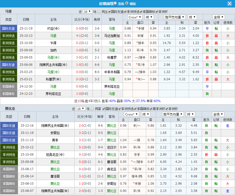Expand Zambia's Crow* bookmaker selector
The width and height of the screenshot is (235, 195).
click(132, 114)
